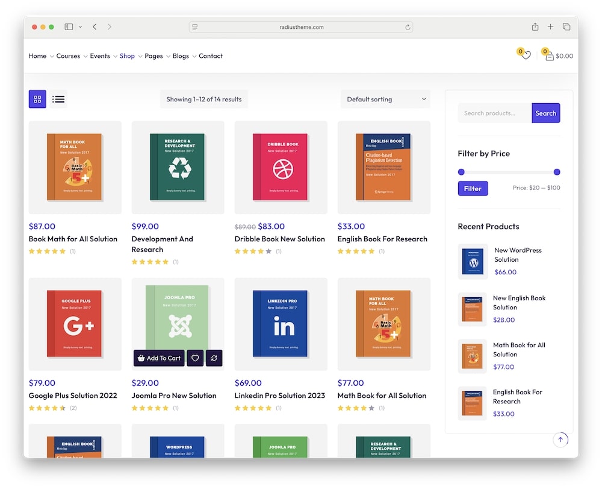
Task: Expand the Pages menu chevron
Action: (x=168, y=57)
